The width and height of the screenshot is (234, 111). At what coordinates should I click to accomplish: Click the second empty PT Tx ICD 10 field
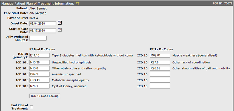(x=160, y=80)
